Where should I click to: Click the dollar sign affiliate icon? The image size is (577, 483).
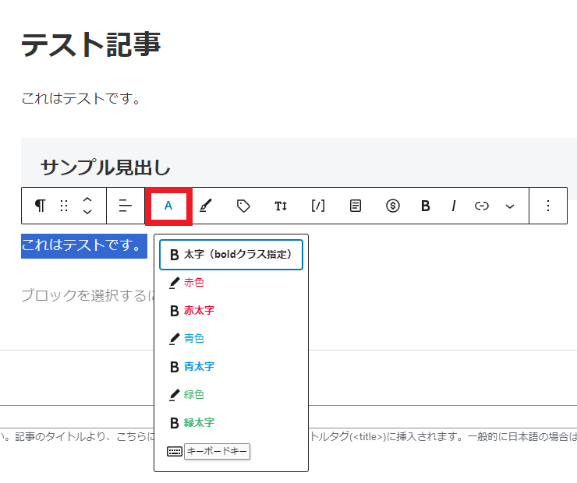pyautogui.click(x=393, y=206)
